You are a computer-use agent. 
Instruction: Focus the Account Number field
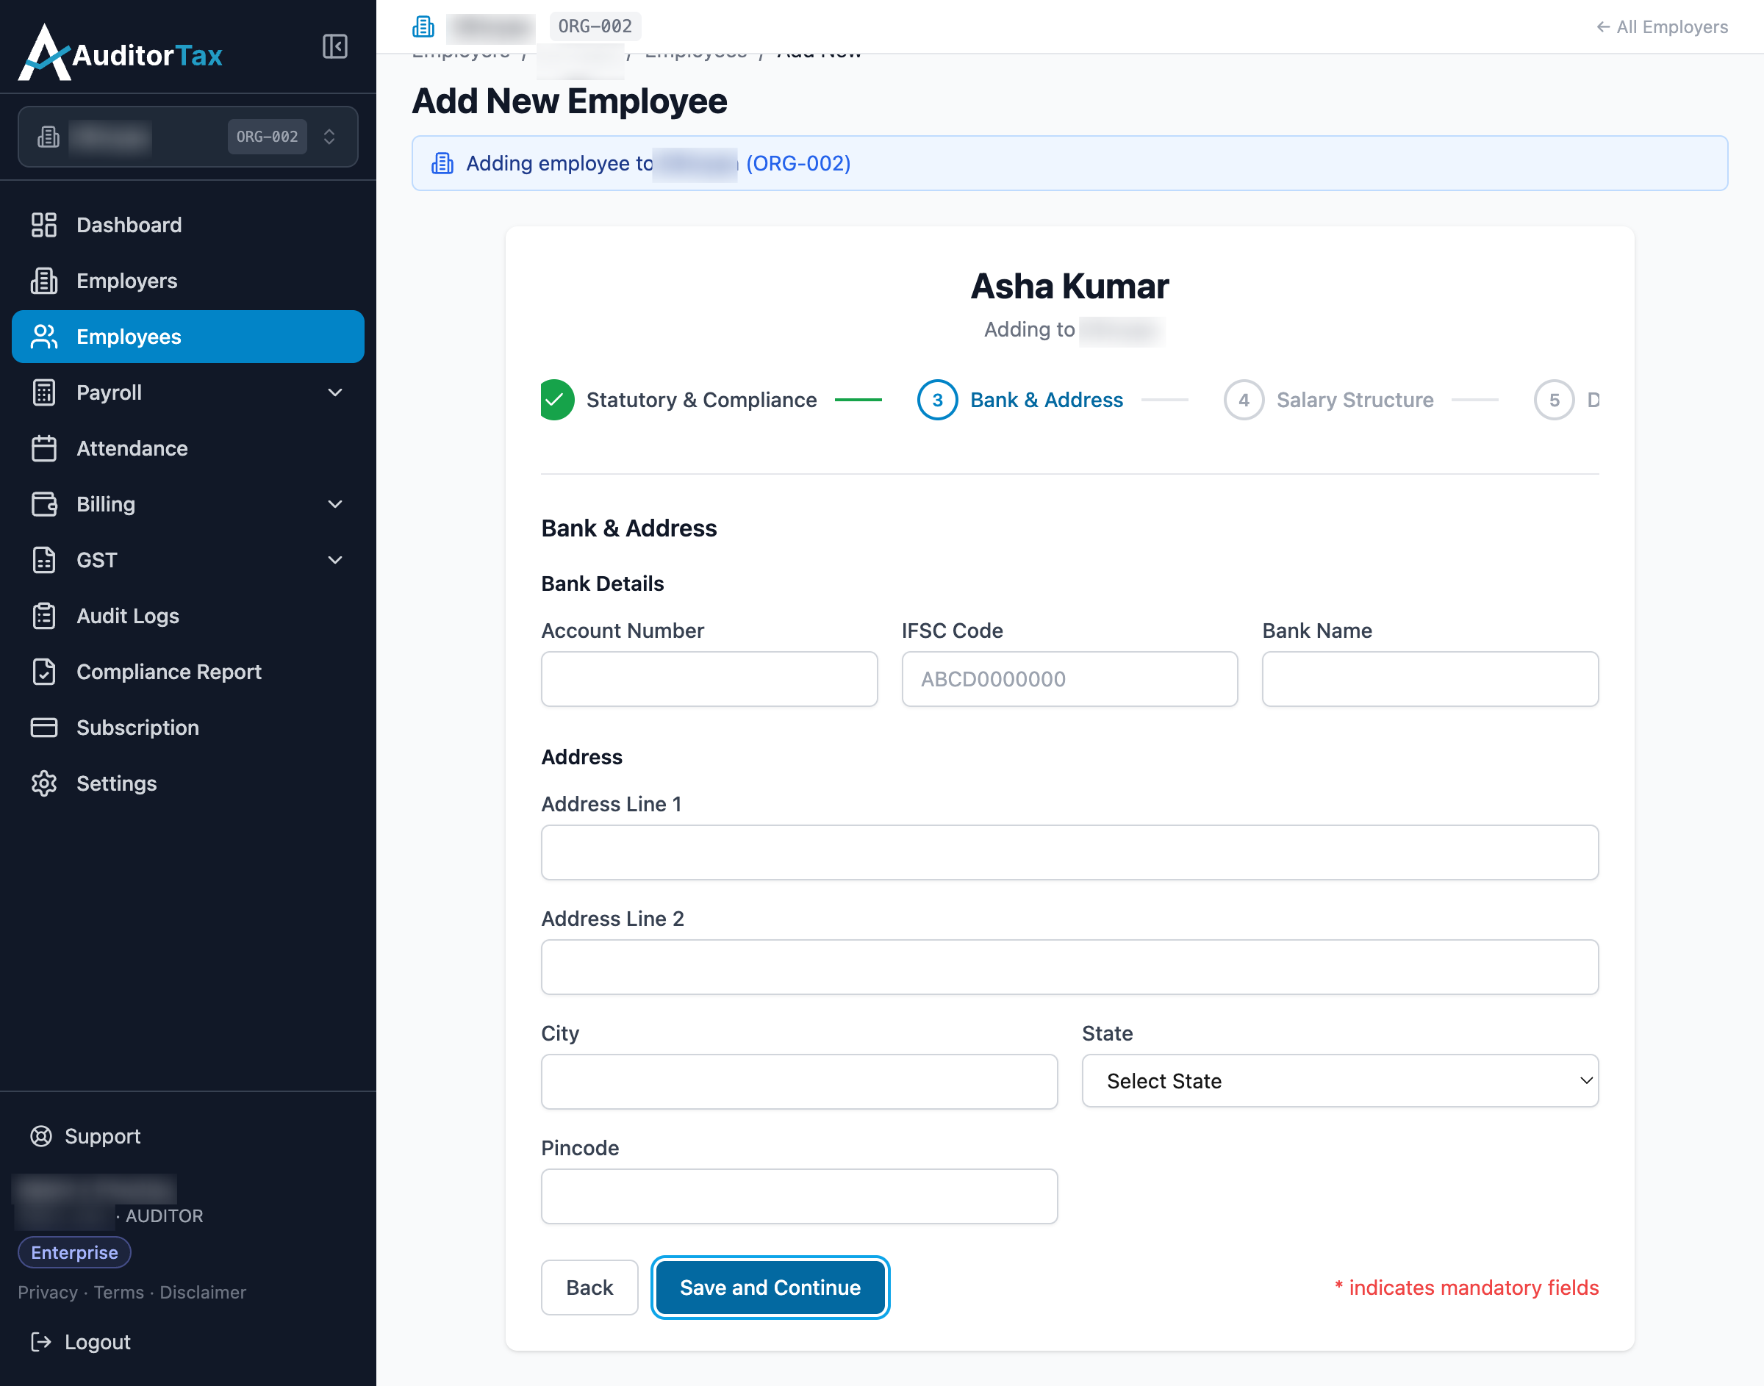pos(709,679)
